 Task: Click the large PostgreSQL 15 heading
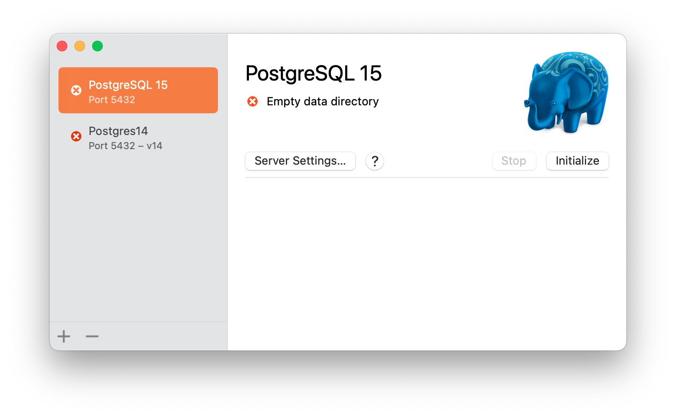(313, 73)
